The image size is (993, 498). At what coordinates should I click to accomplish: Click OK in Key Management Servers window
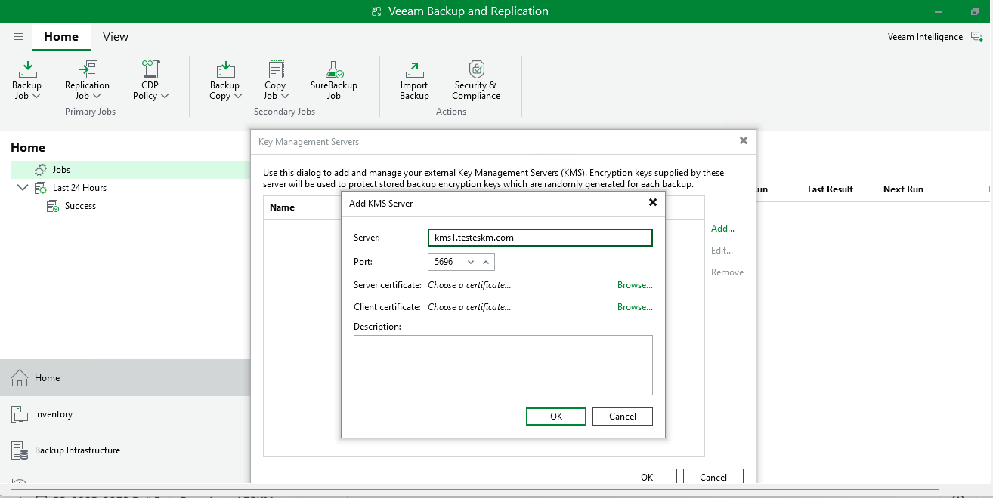647,477
